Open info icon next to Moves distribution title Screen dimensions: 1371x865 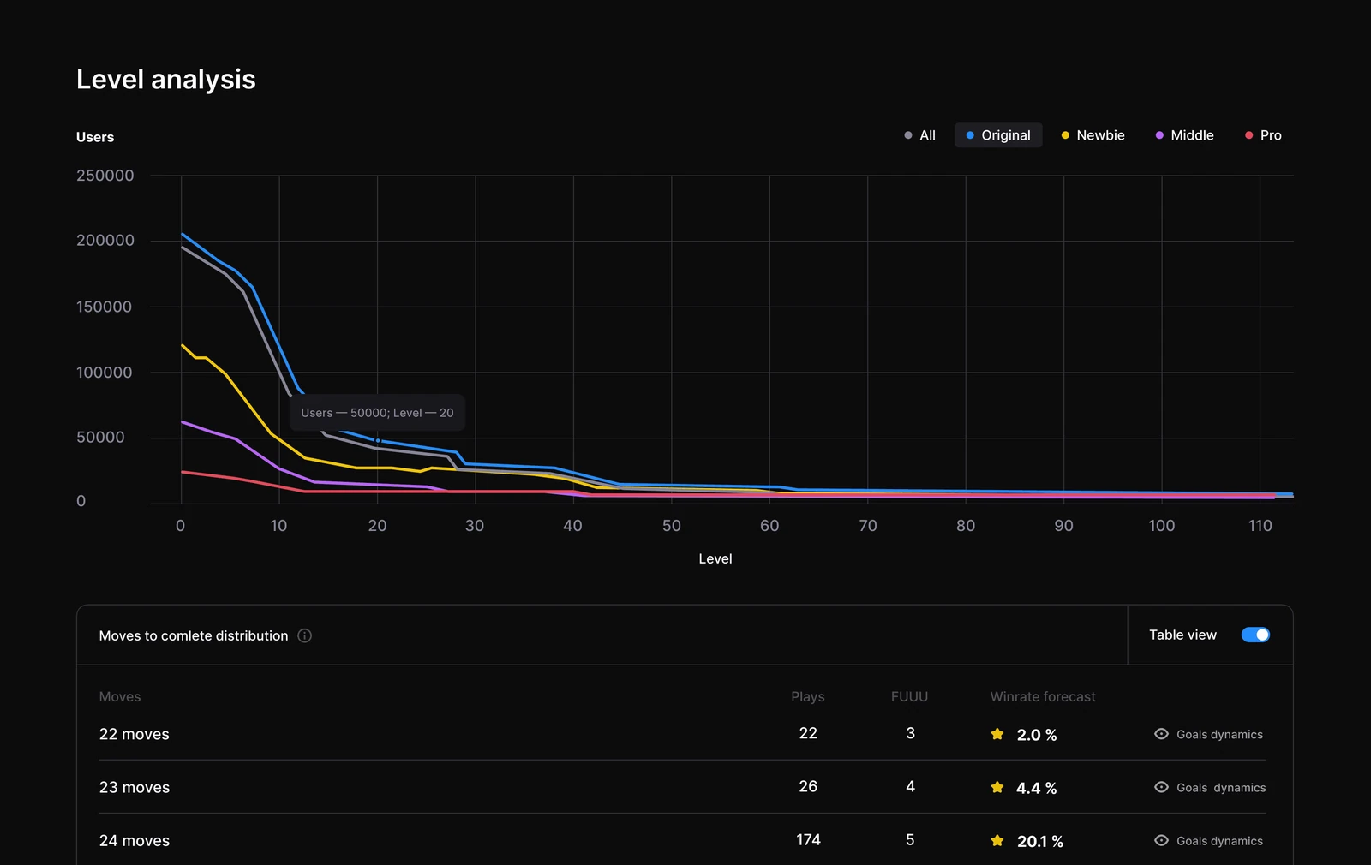pos(304,635)
